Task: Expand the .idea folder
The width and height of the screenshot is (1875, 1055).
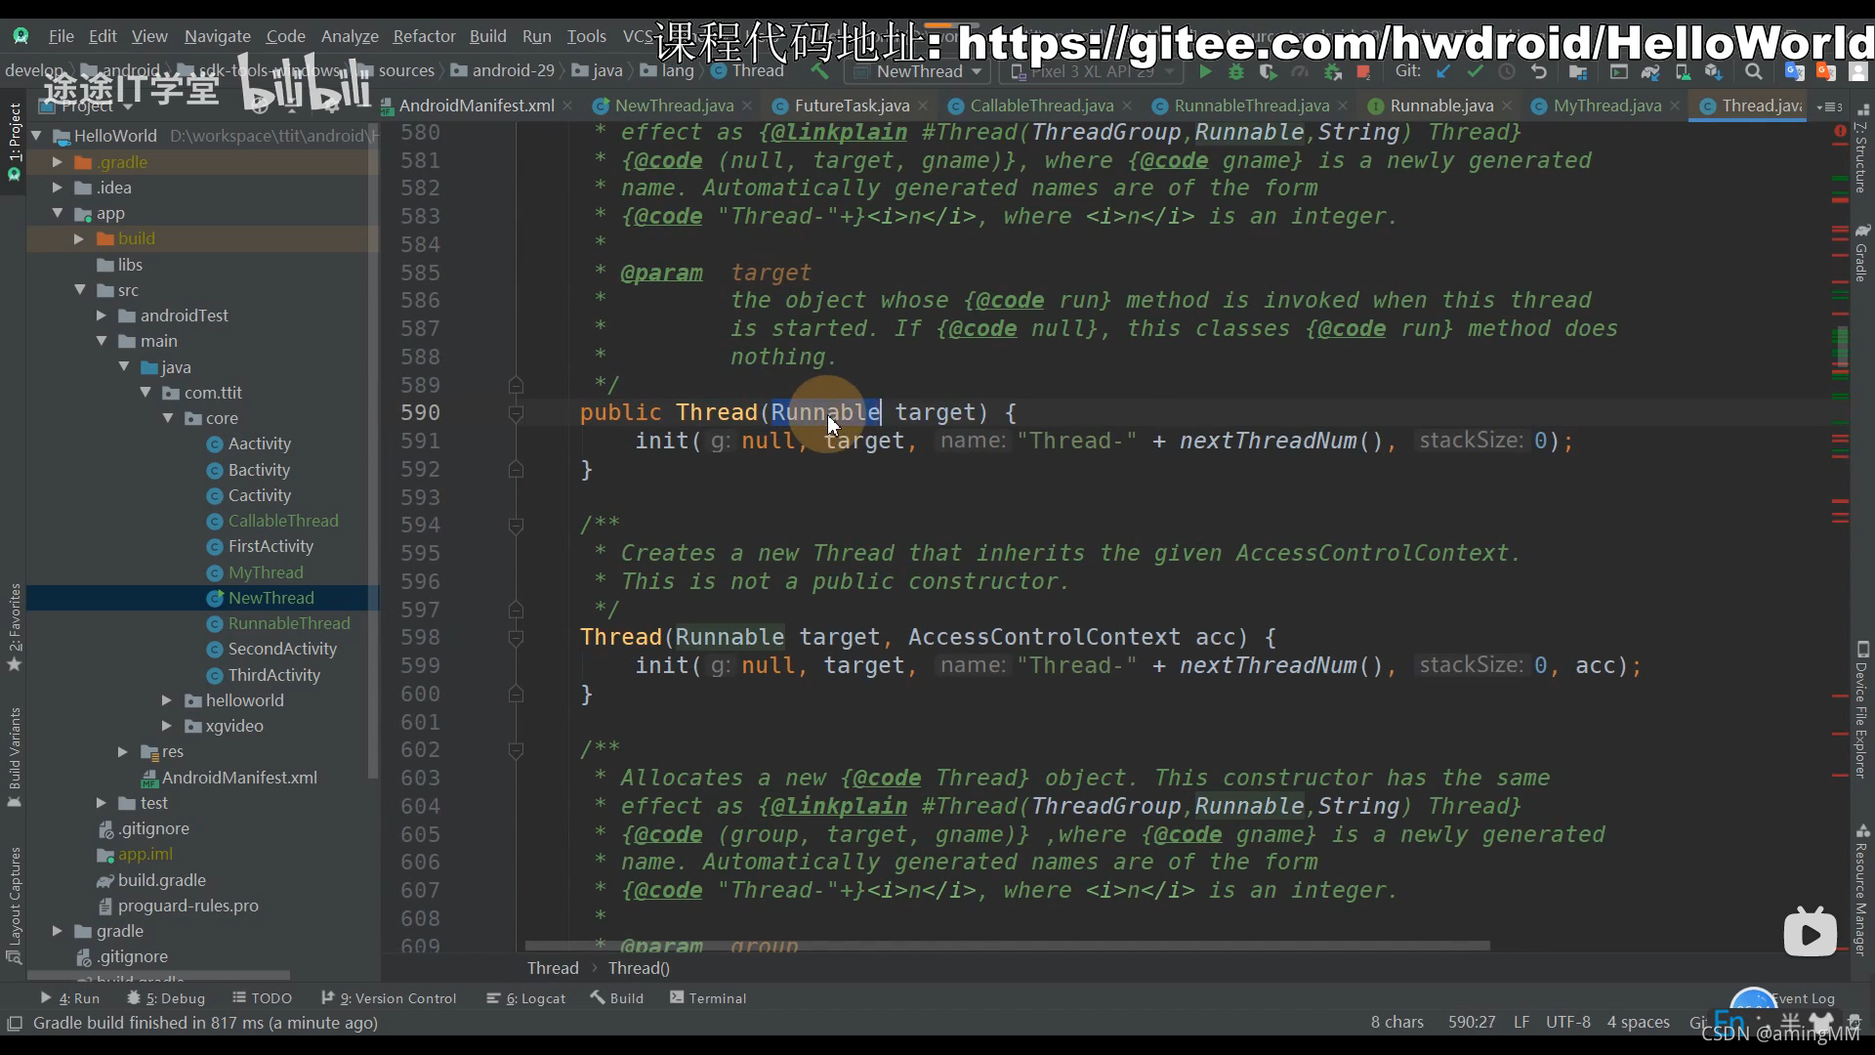Action: 57,188
